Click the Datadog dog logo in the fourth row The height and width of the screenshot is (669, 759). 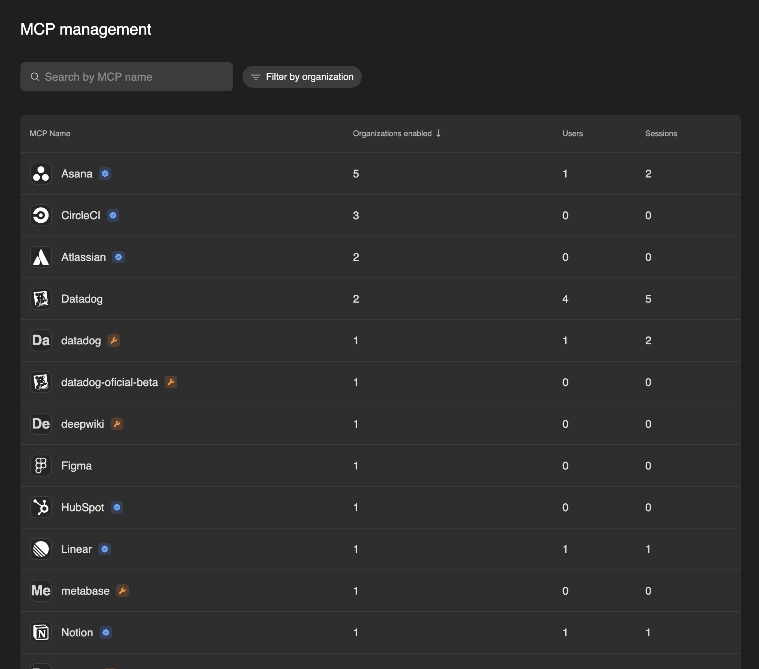click(x=41, y=299)
